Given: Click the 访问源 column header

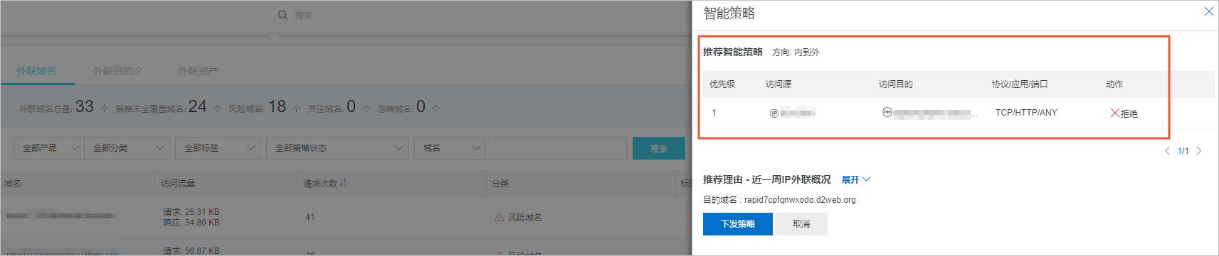Looking at the screenshot, I should point(779,84).
